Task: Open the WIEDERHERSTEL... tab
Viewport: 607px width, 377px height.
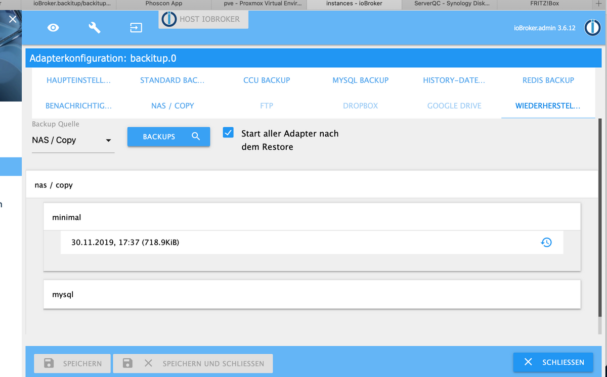Action: coord(548,106)
